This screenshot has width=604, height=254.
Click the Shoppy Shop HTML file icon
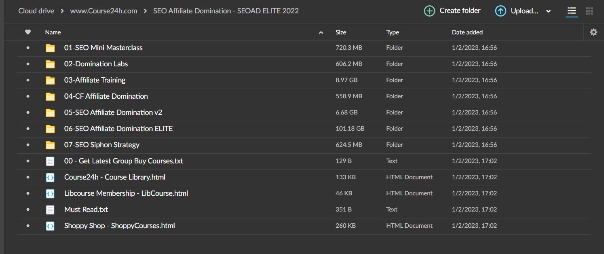(x=50, y=226)
